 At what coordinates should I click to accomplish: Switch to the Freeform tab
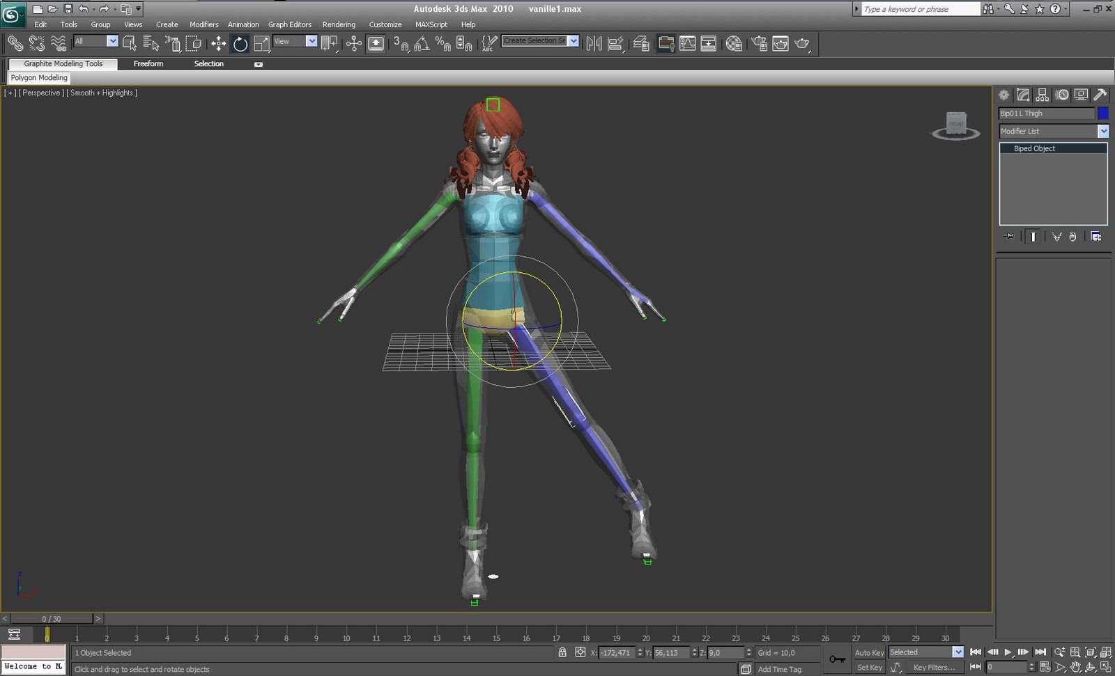coord(148,63)
